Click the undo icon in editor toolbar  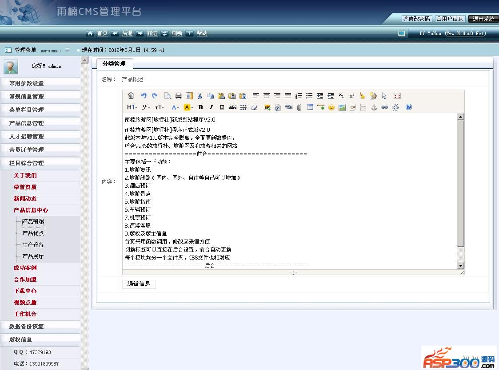144,96
